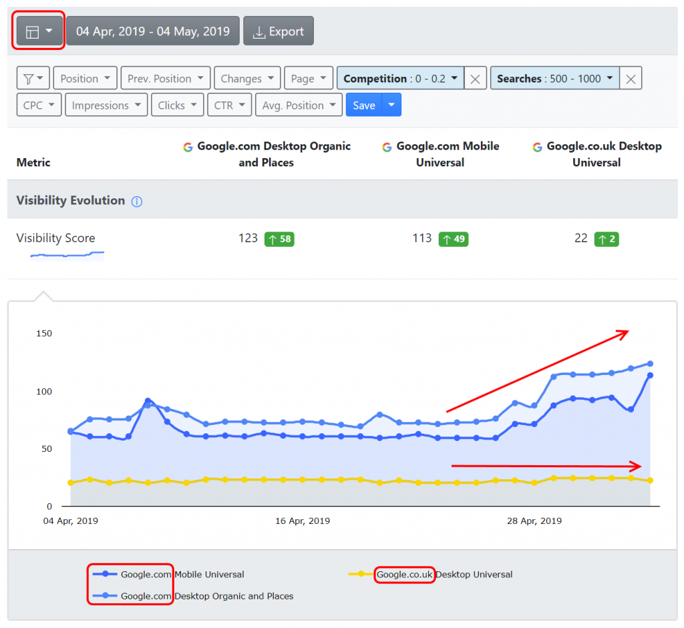Click the Save filter button
This screenshot has height=628, width=684.
coord(364,105)
